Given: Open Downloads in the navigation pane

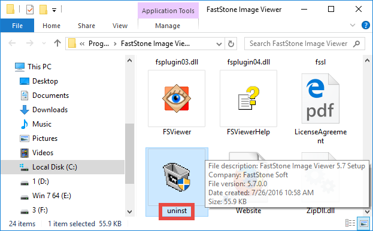Looking at the screenshot, I should 50,110.
